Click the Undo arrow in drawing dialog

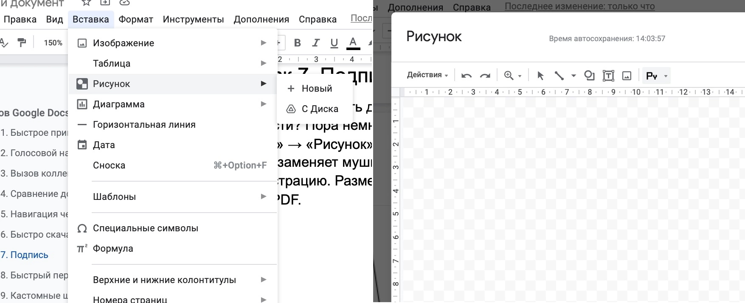click(467, 76)
